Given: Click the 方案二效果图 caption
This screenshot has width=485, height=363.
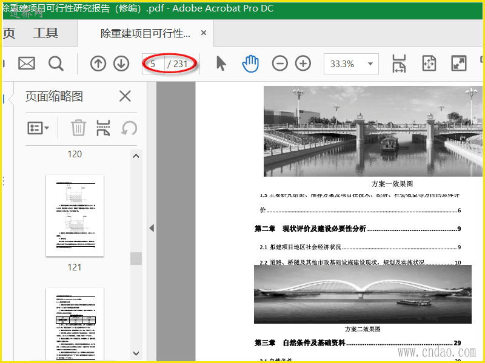Looking at the screenshot, I should 363,329.
